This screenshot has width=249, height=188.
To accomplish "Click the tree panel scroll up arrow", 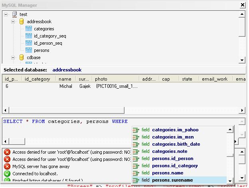I will 242,14.
